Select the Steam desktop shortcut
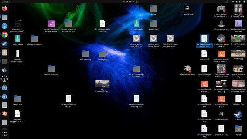This screenshot has height=139, width=247. (x=238, y=115)
